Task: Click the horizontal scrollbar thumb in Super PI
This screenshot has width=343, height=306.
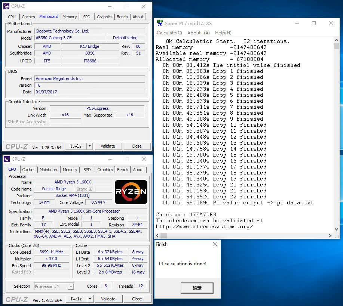Action: (x=163, y=236)
